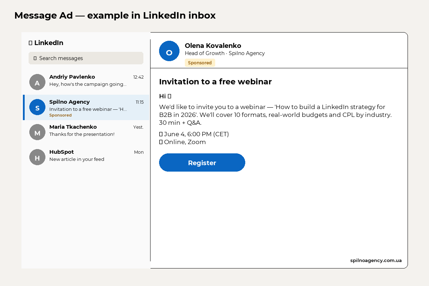Click the "Invitation to a free webinar" heading

pos(215,82)
